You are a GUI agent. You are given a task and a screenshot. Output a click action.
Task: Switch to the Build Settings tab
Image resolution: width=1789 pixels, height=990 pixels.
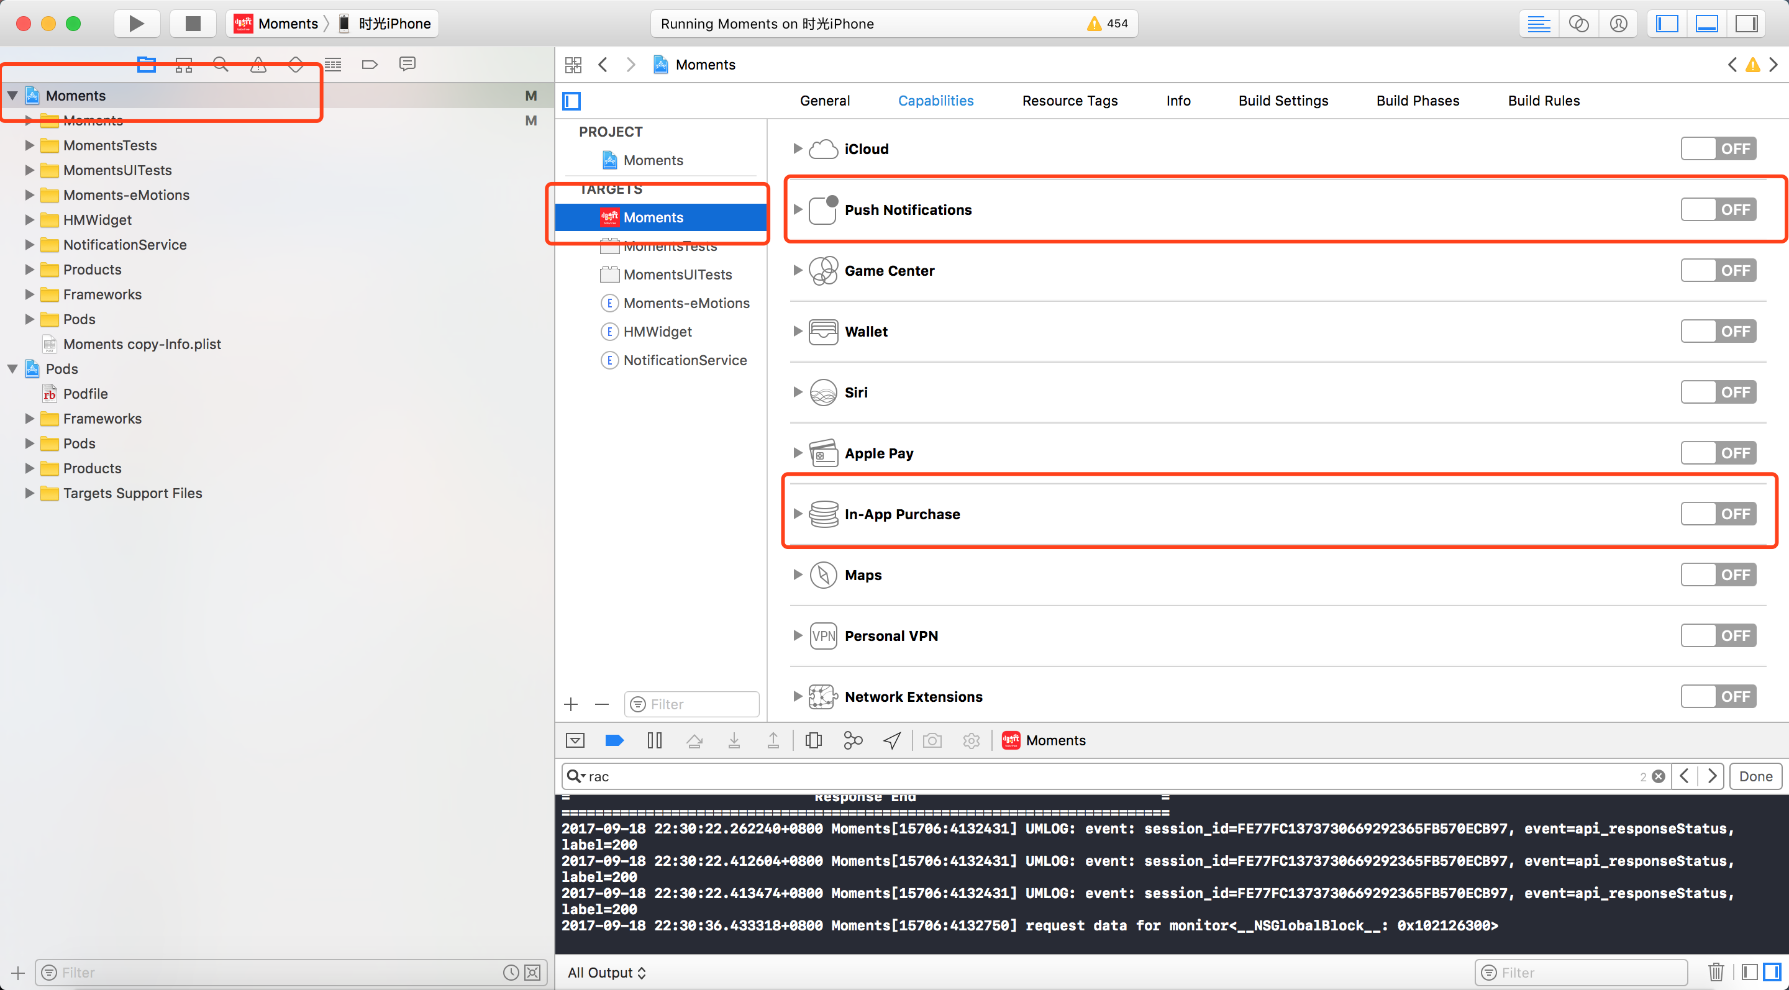1283,101
